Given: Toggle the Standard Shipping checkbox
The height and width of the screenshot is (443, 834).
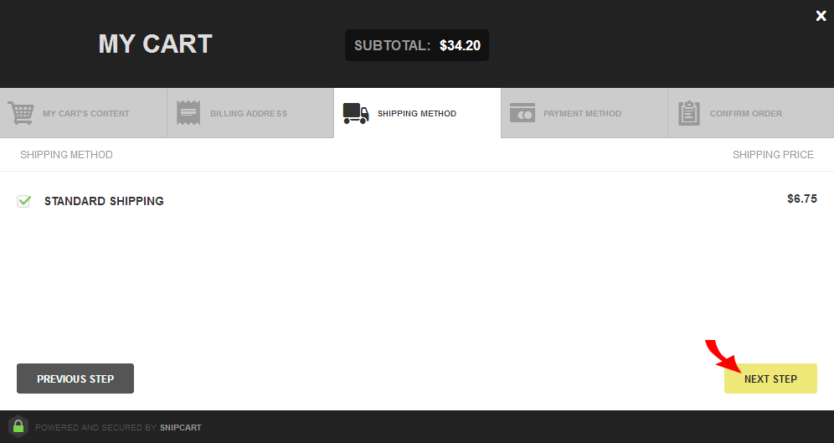Looking at the screenshot, I should 24,201.
